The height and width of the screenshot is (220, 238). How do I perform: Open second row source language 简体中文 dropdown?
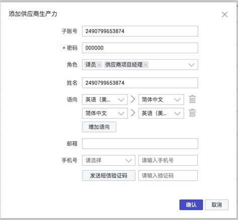tap(105, 113)
